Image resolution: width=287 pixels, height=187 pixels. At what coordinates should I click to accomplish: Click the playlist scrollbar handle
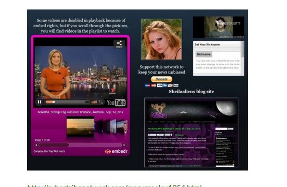click(54, 145)
